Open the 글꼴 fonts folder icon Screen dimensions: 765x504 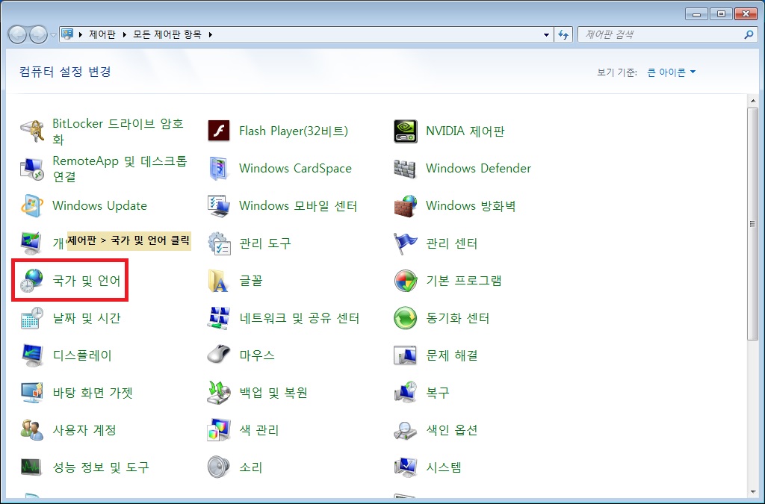[x=219, y=281]
